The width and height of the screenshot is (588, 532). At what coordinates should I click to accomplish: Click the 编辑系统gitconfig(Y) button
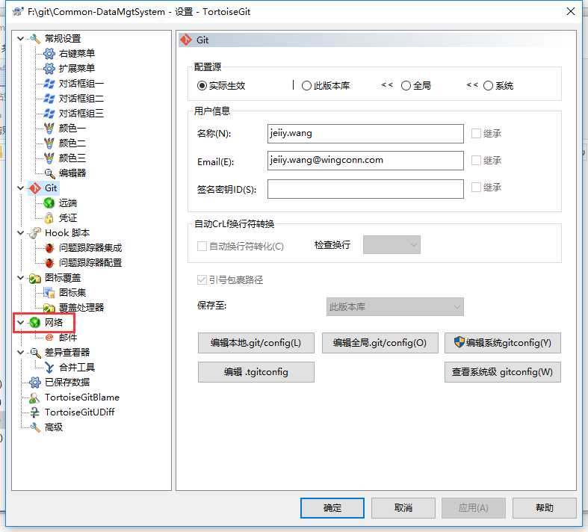coord(503,343)
